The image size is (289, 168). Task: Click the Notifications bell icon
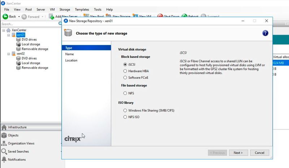(4, 160)
